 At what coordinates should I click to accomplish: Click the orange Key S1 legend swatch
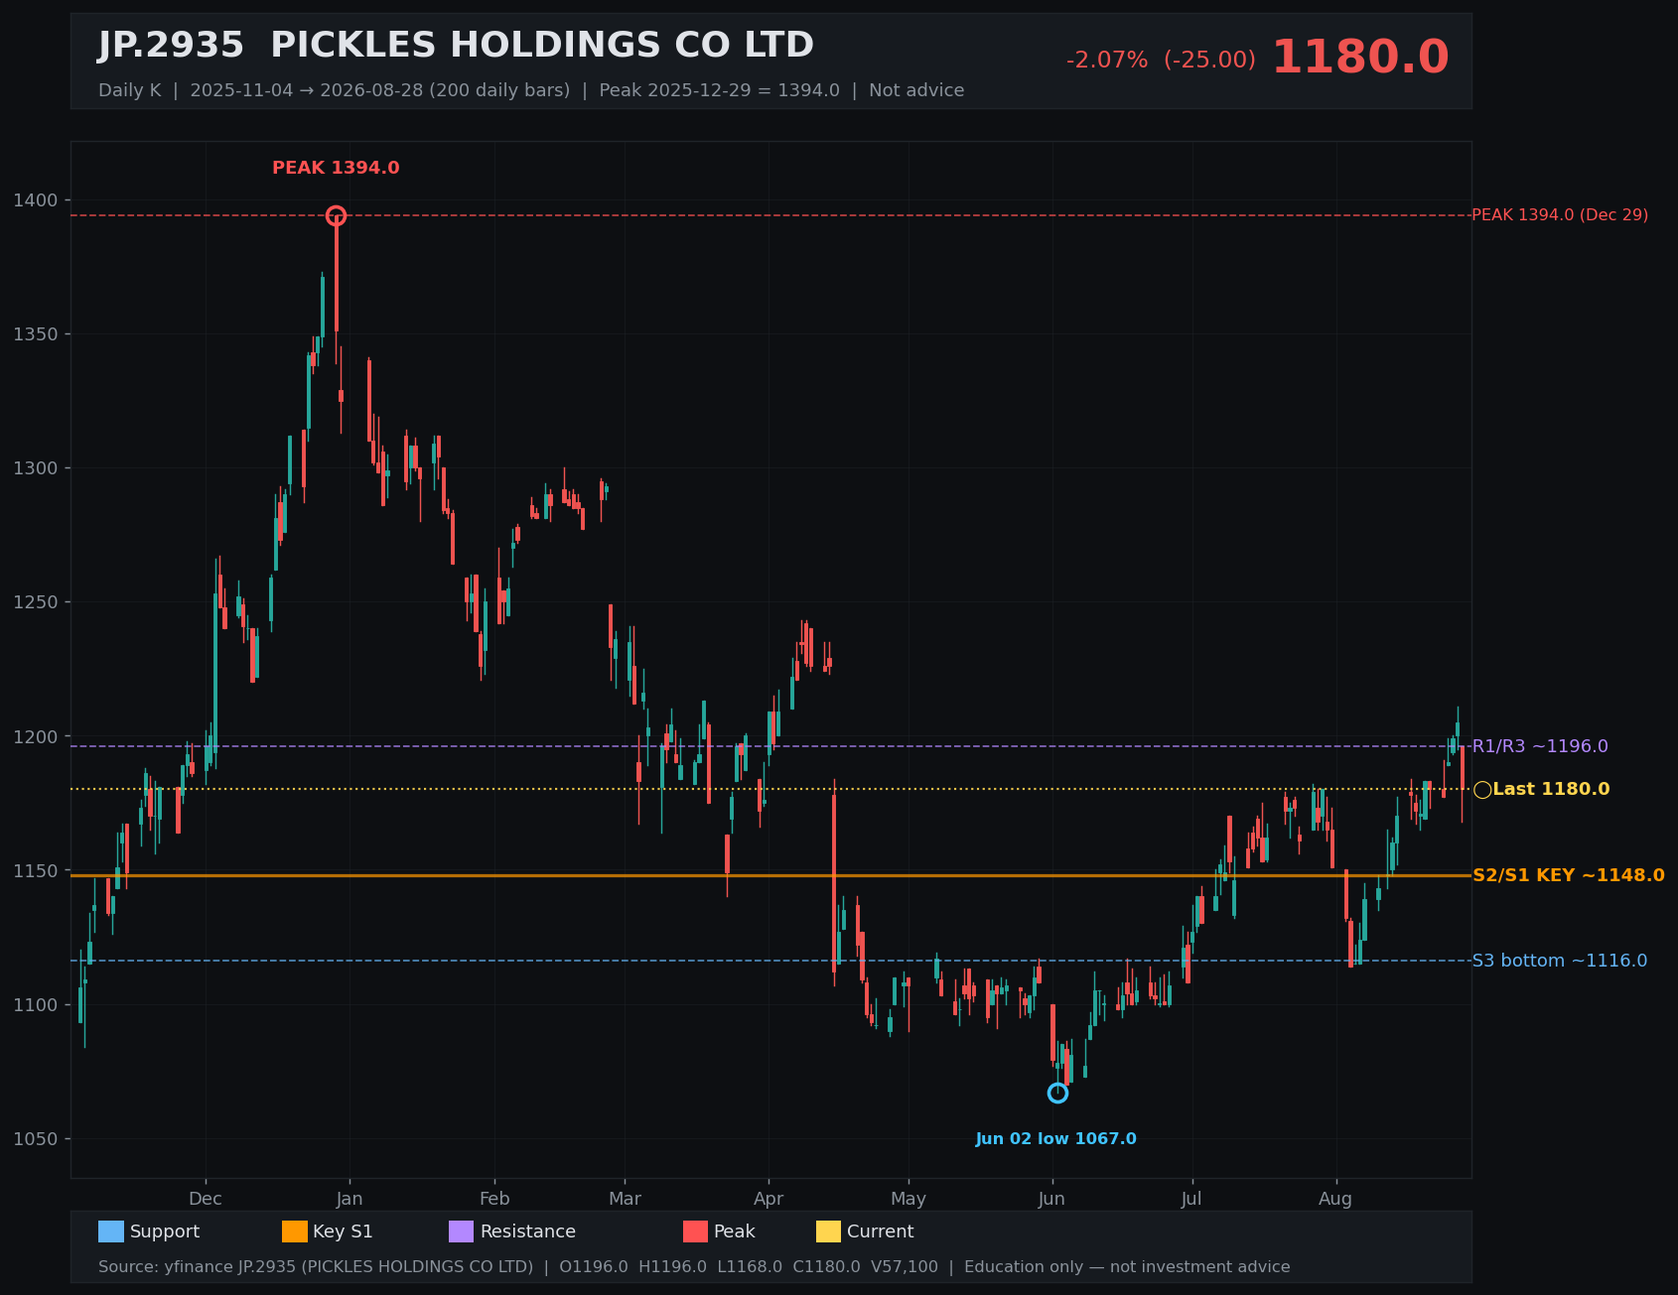[295, 1231]
